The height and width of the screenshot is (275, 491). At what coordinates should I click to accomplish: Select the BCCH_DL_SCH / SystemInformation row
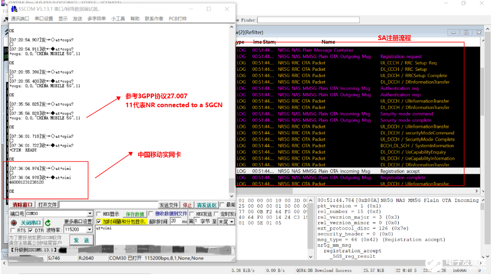click(x=358, y=146)
